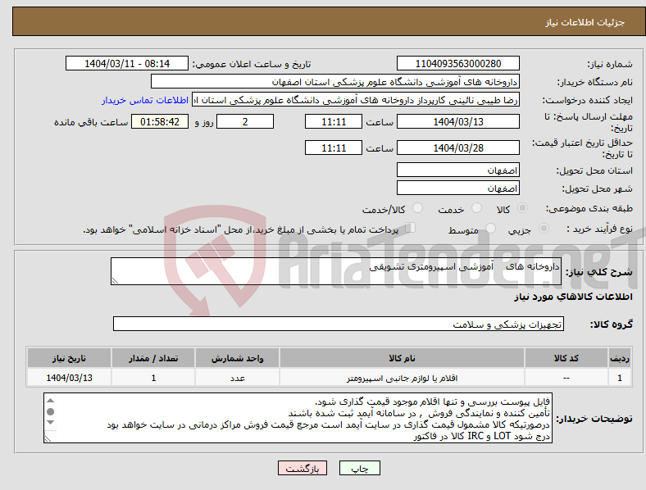The width and height of the screenshot is (646, 490).
Task: Click the need number field 1104093563000280
Action: [457, 63]
